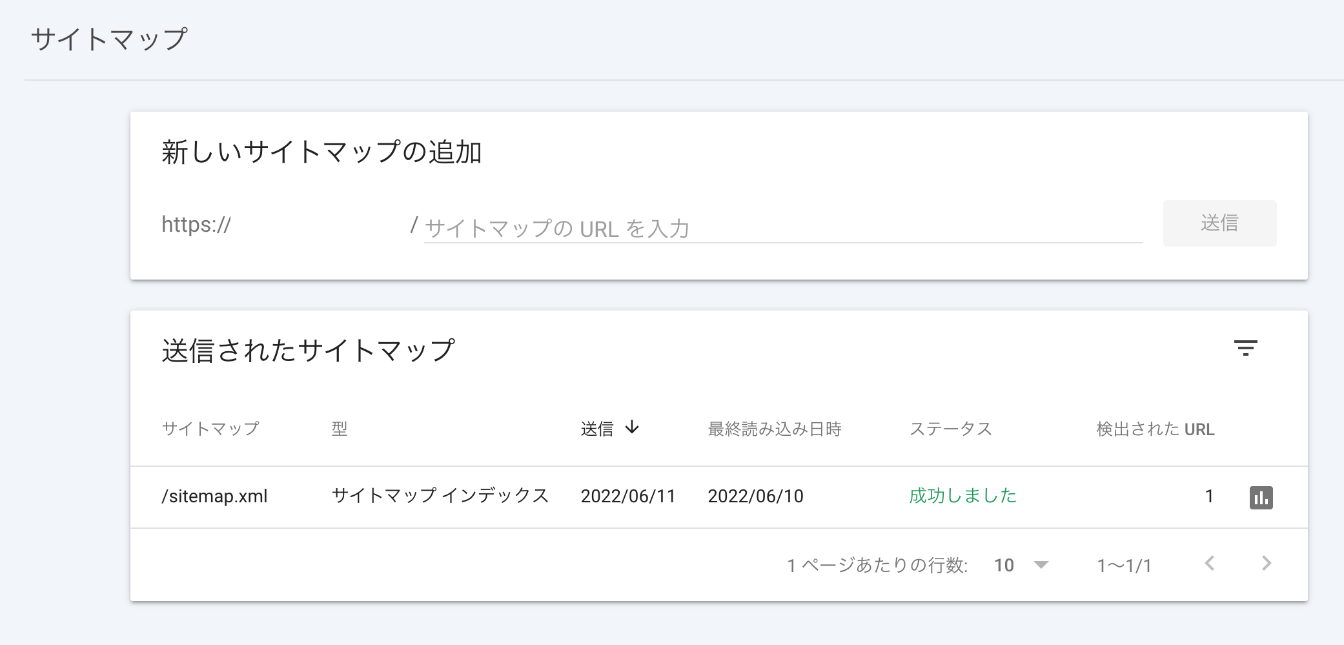Select the サイトマップ インデックス type cell
Viewport: 1344px width, 645px height.
[x=440, y=496]
